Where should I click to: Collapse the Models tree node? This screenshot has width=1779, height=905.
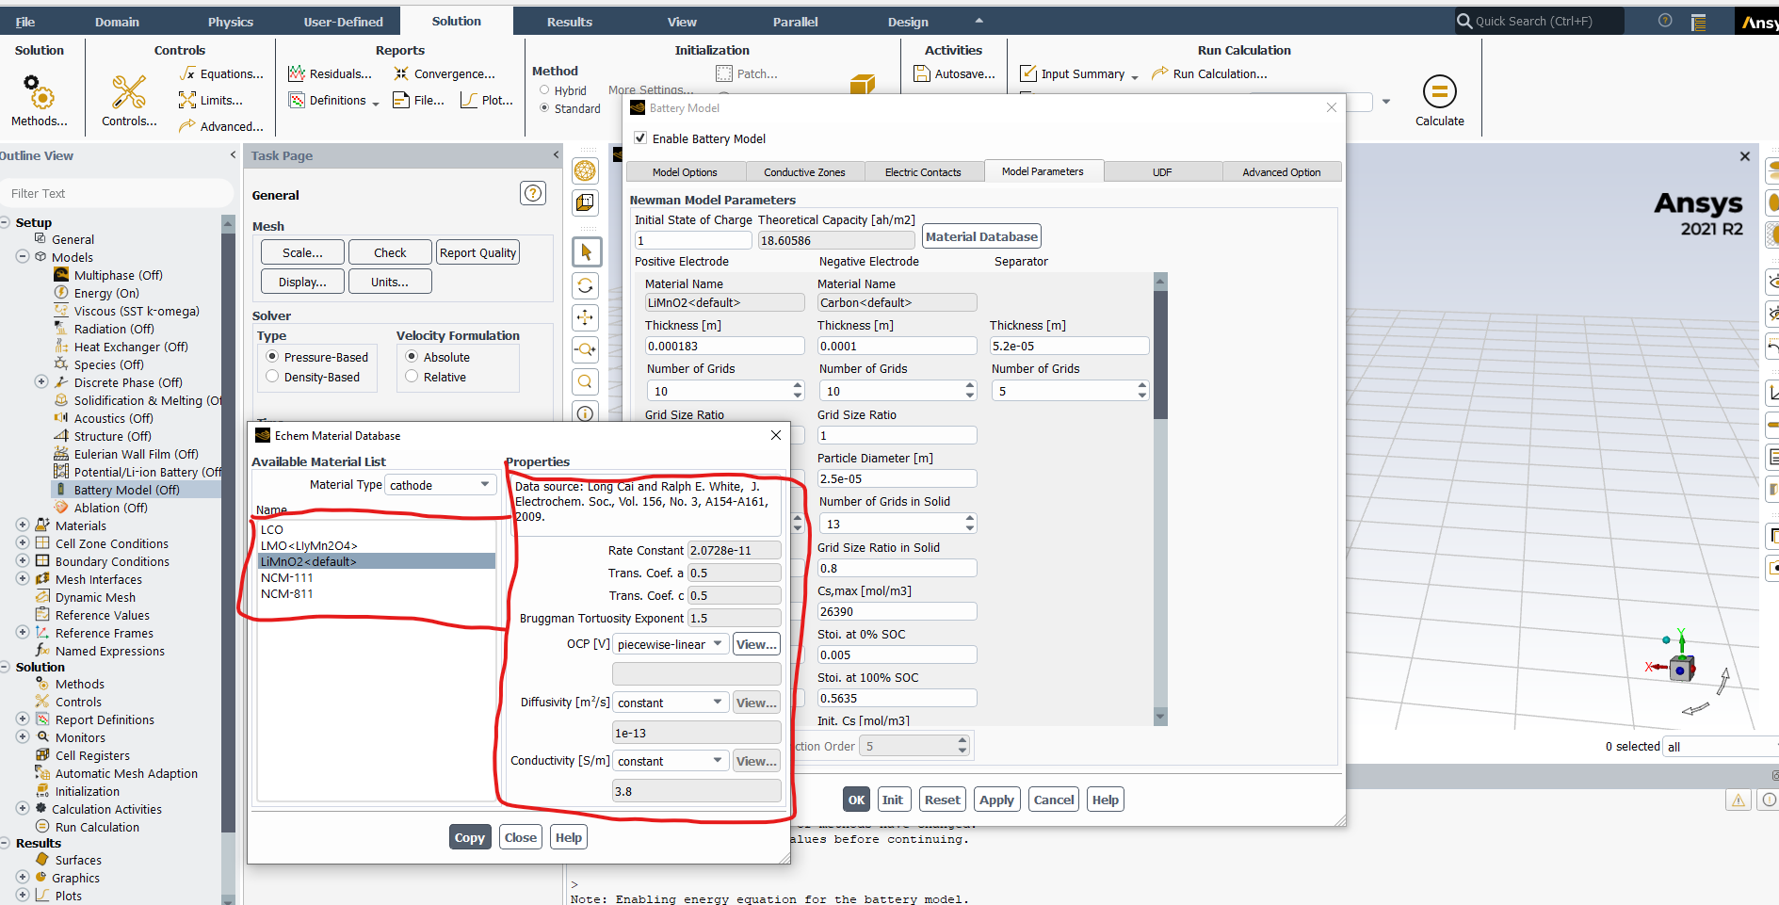coord(23,257)
